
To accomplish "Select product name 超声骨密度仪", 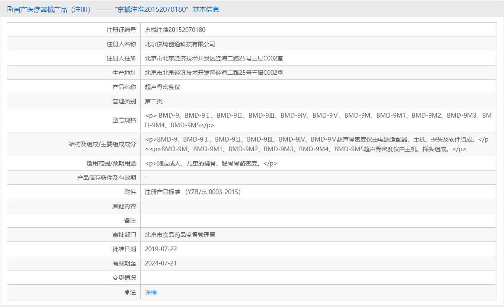I will click(x=163, y=87).
